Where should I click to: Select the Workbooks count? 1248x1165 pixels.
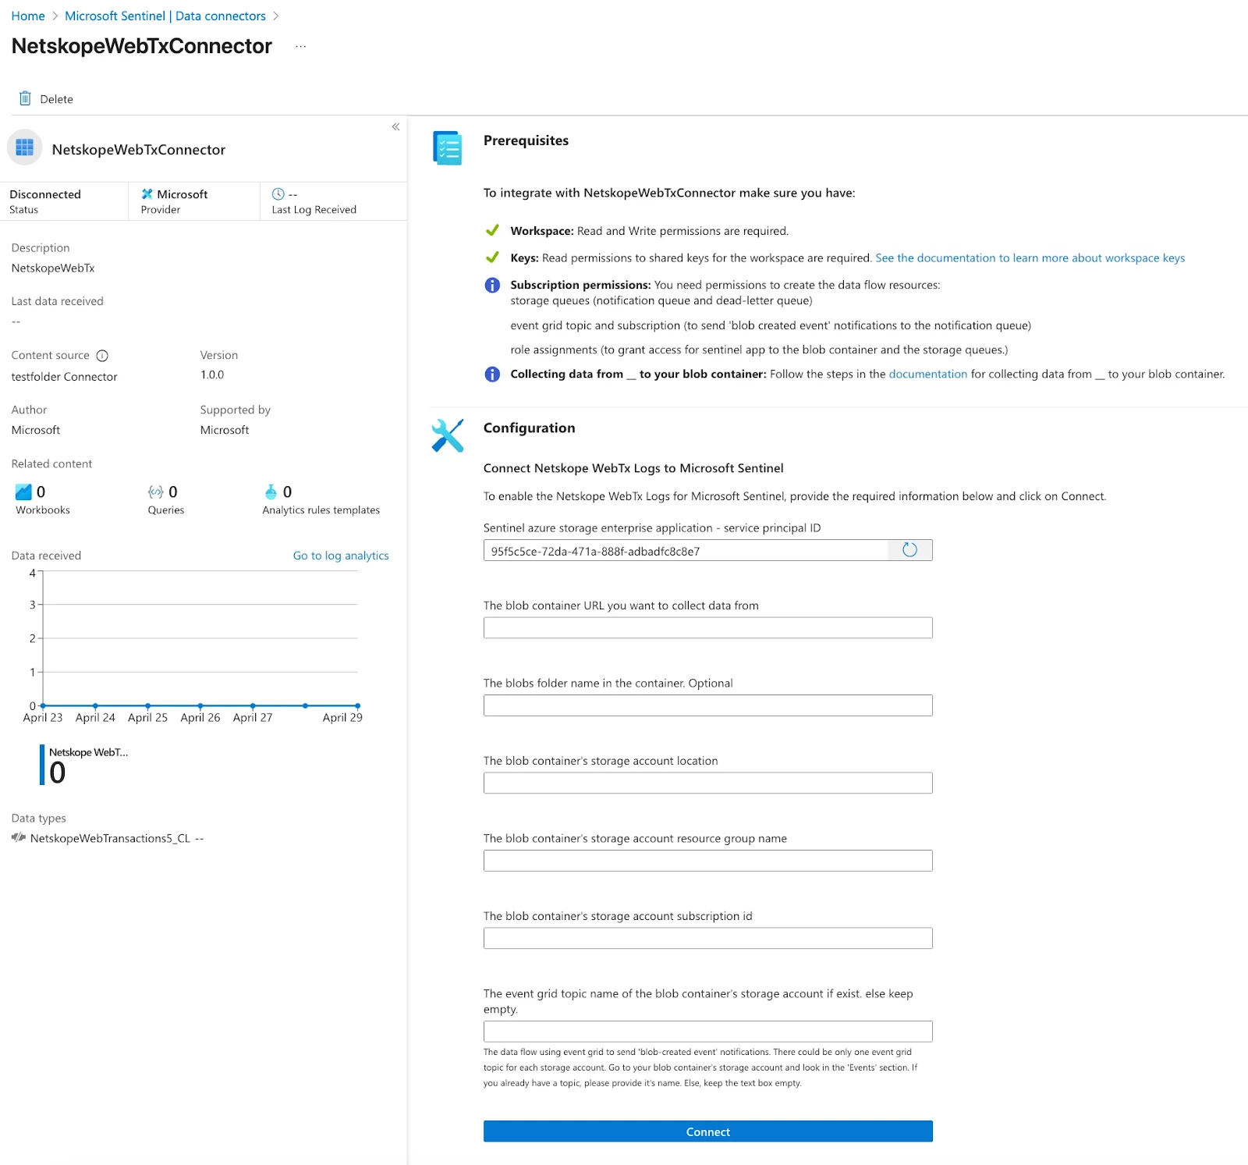[x=41, y=492]
